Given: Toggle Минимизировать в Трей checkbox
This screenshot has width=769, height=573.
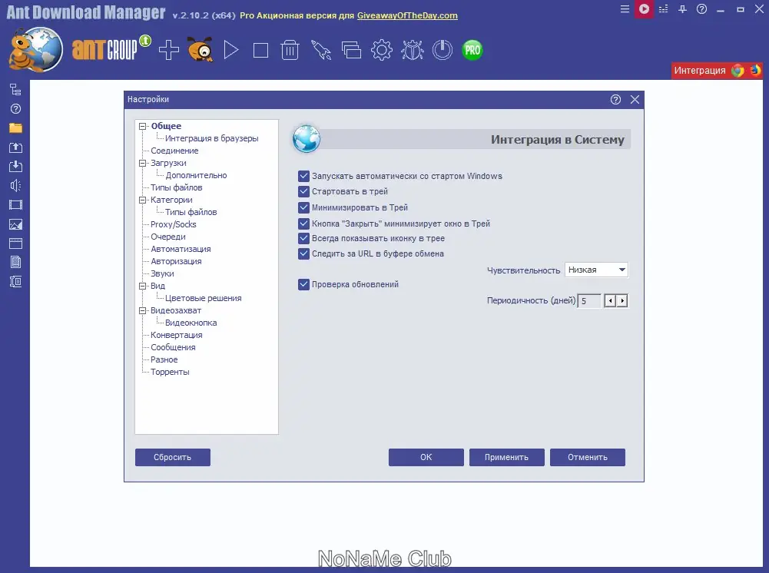Looking at the screenshot, I should 303,207.
